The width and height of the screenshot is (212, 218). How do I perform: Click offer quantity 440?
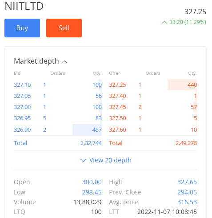(x=192, y=85)
